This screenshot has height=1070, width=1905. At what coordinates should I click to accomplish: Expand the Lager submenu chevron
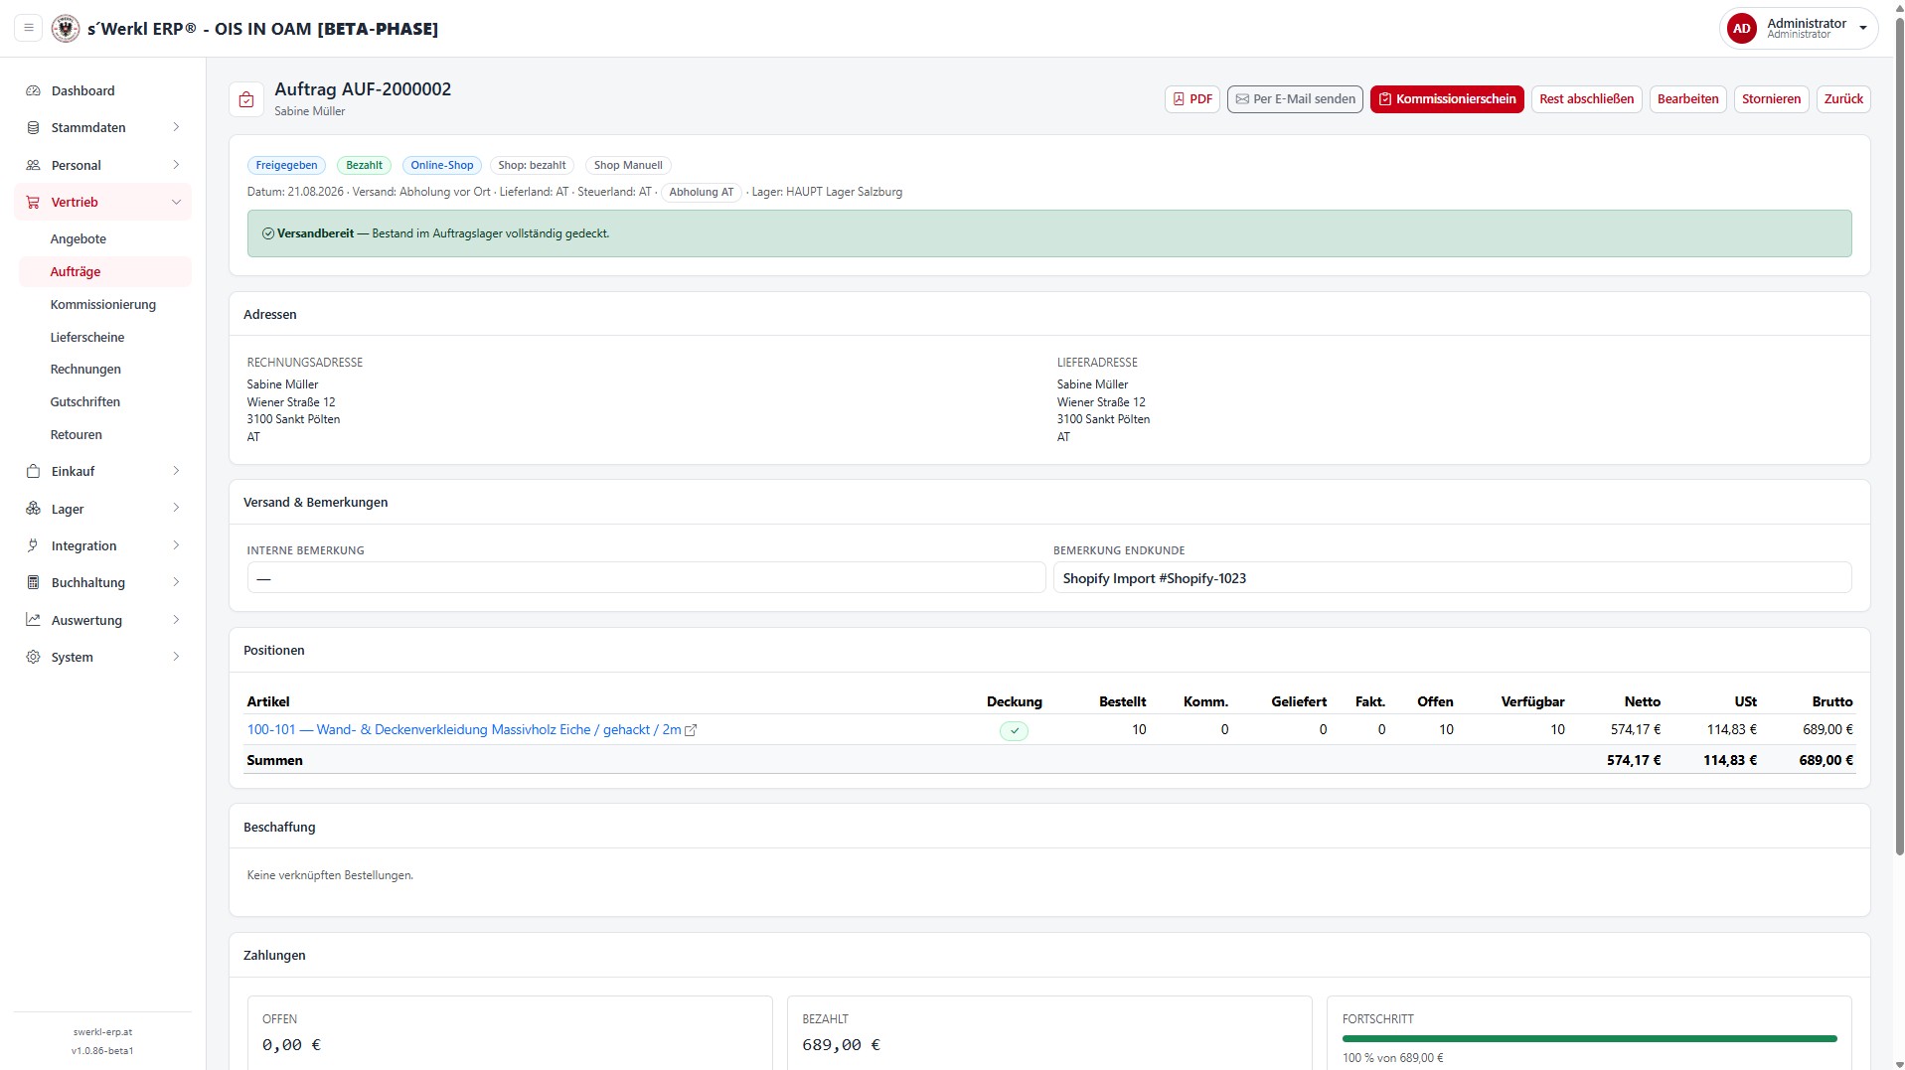(x=176, y=509)
